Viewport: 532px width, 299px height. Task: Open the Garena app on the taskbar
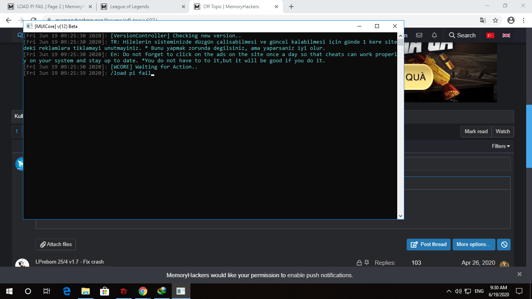coord(124,291)
